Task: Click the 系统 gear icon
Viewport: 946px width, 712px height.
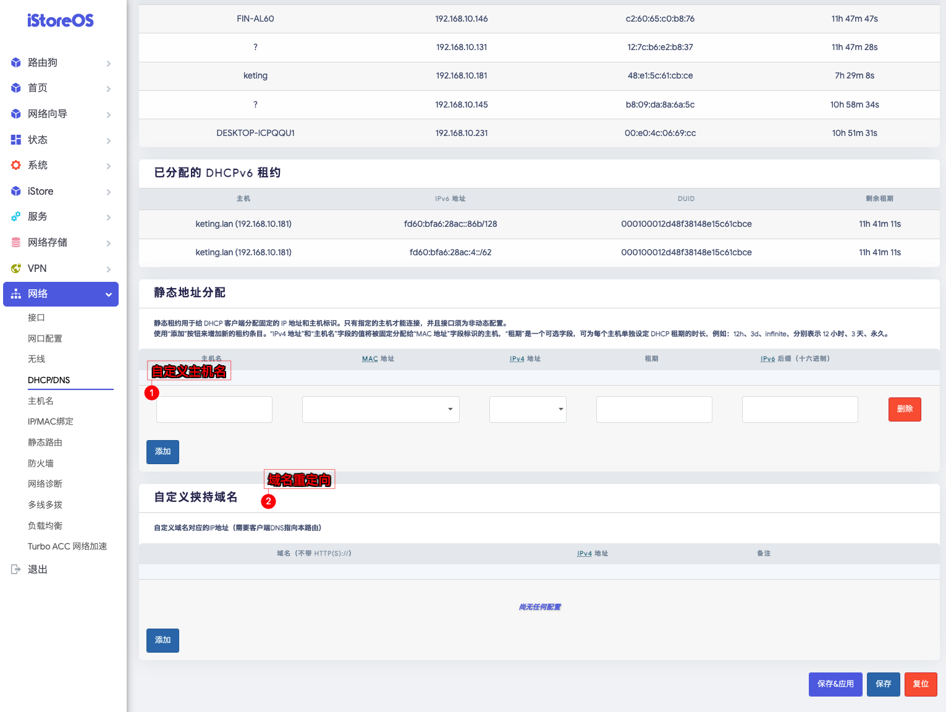Action: click(x=16, y=165)
